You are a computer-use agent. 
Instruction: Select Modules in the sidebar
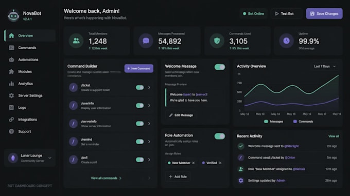[x=30, y=72]
